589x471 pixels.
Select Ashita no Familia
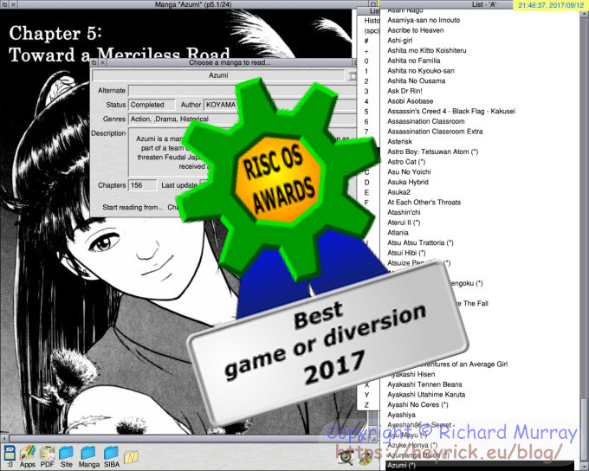413,61
